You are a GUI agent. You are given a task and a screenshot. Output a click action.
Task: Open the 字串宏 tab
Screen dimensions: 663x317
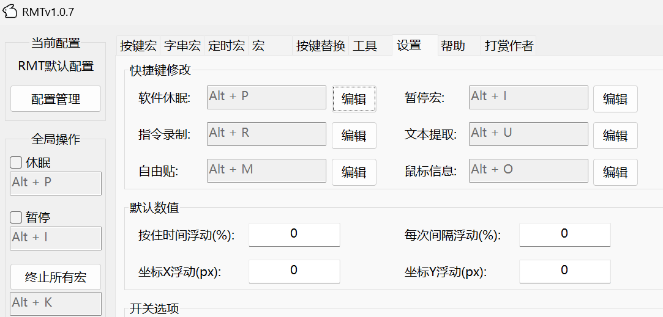click(x=182, y=46)
